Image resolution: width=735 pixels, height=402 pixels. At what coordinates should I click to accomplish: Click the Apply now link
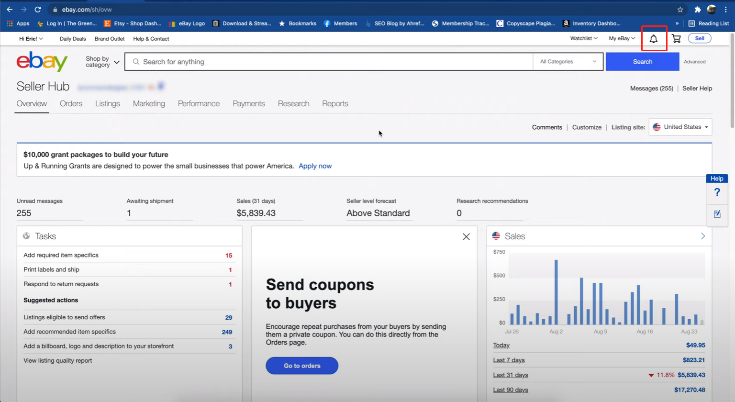coord(315,166)
